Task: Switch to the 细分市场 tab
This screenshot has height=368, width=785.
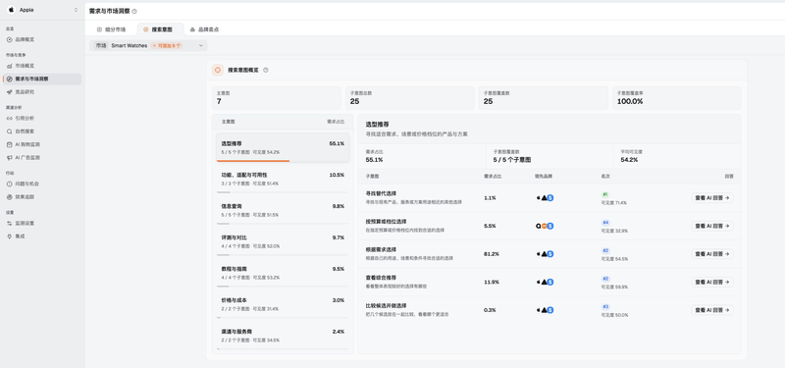Action: (x=112, y=29)
